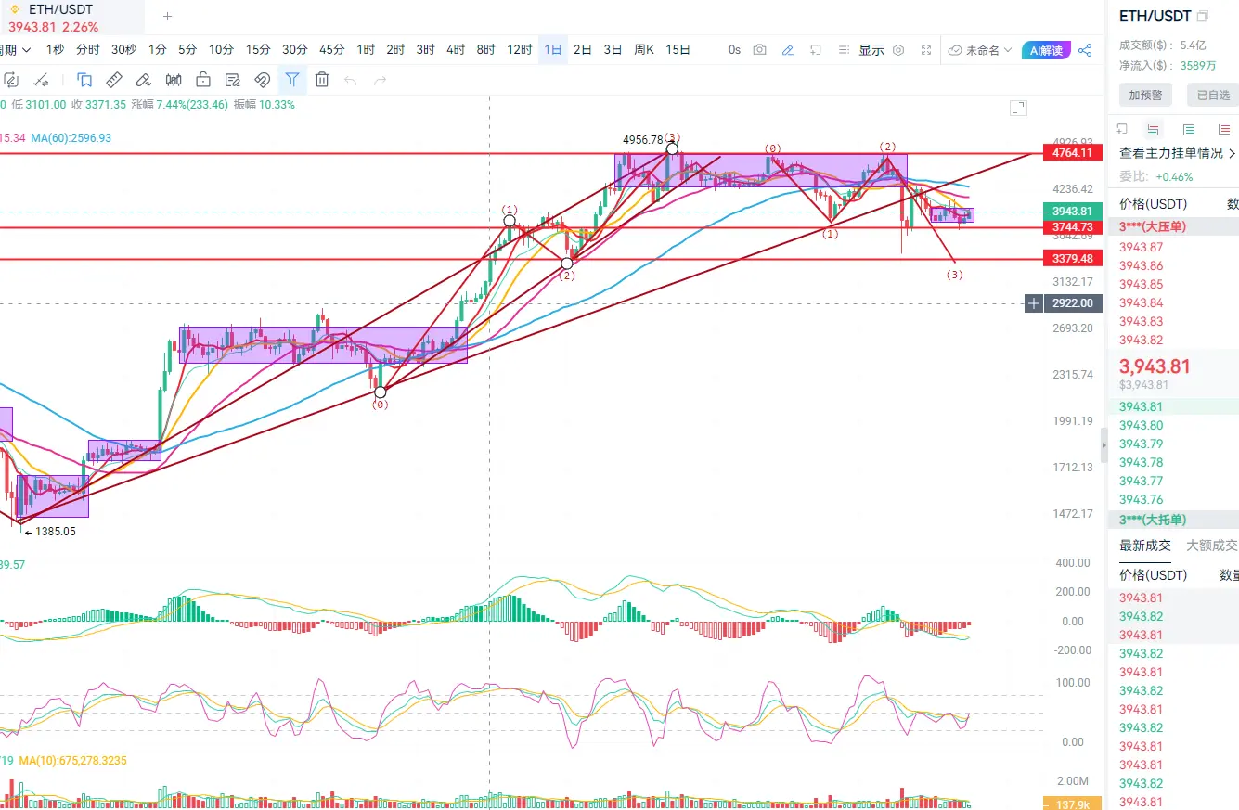Switch to the 分时 timeframe
Screen dimensions: 1239x810
[88, 50]
